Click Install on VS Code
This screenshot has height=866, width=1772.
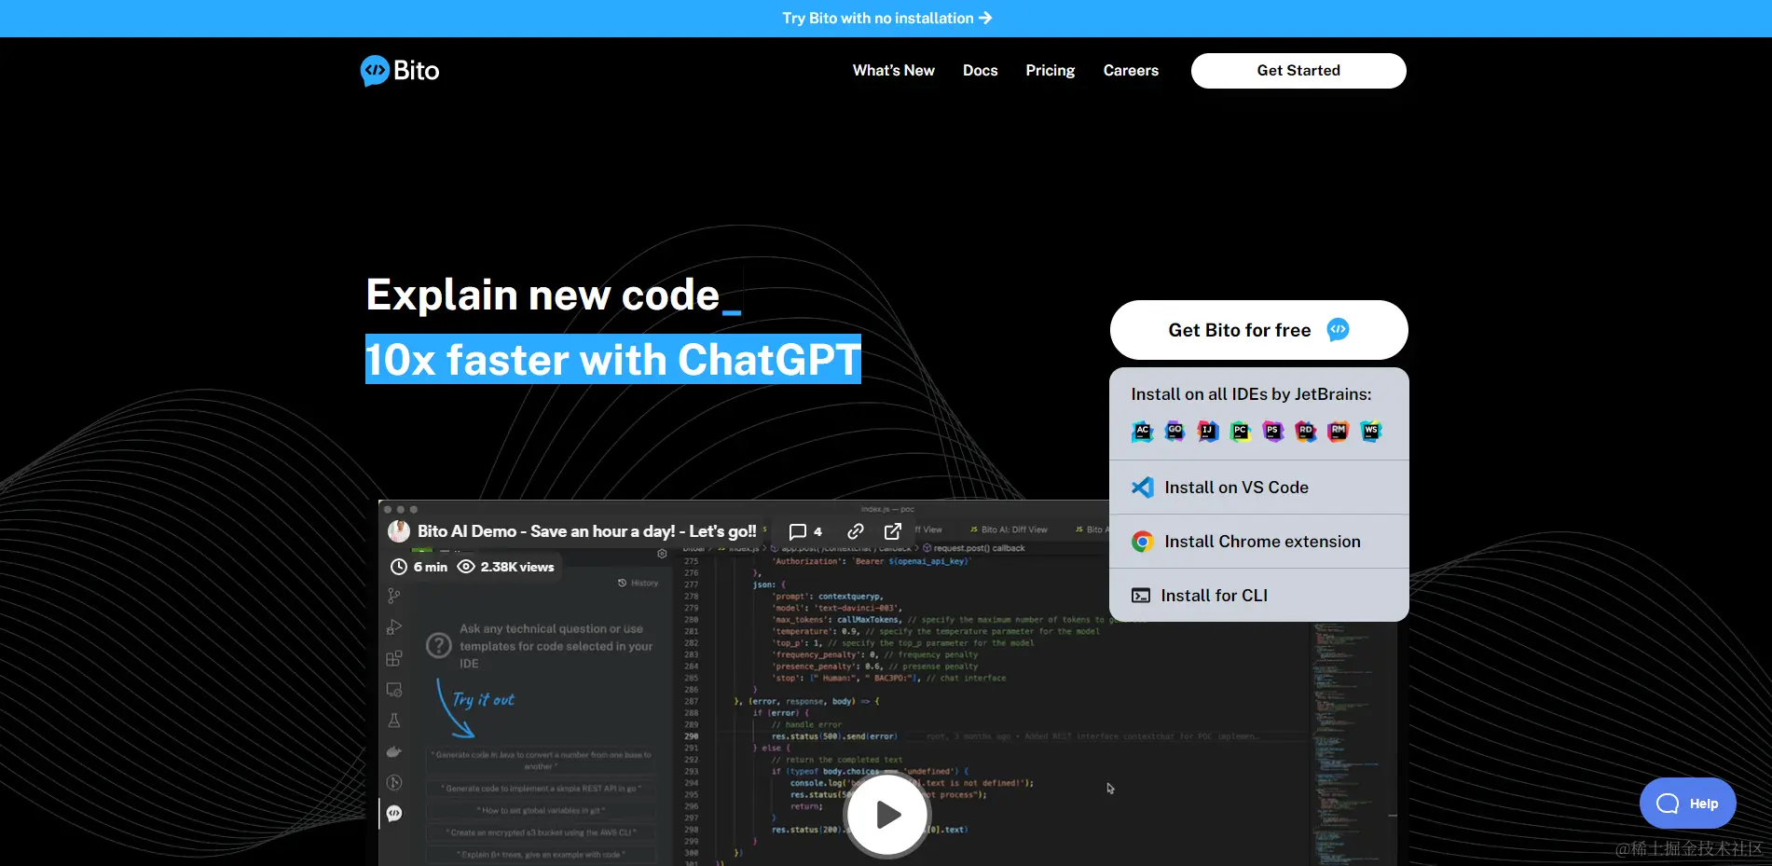click(1258, 488)
